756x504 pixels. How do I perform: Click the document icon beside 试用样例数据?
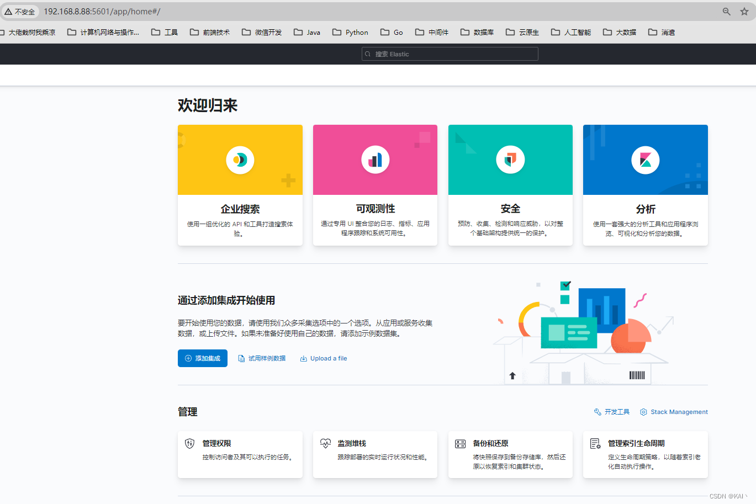pyautogui.click(x=241, y=358)
